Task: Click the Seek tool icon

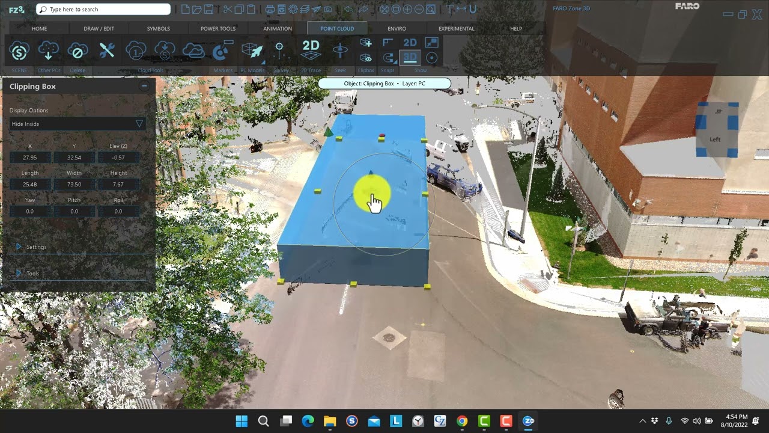Action: coord(340,51)
